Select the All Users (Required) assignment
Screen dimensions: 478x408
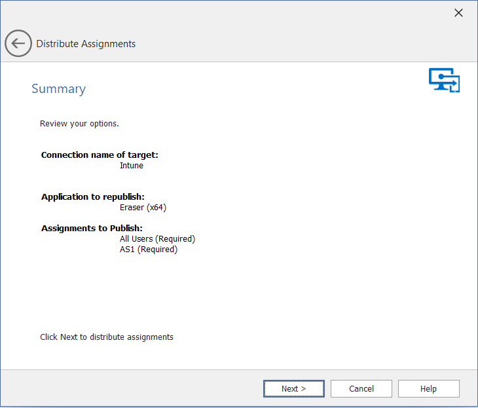tap(157, 239)
